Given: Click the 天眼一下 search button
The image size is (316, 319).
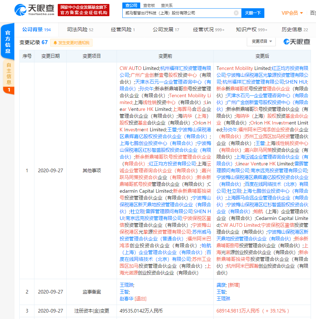Looking at the screenshot, I should [x=253, y=13].
